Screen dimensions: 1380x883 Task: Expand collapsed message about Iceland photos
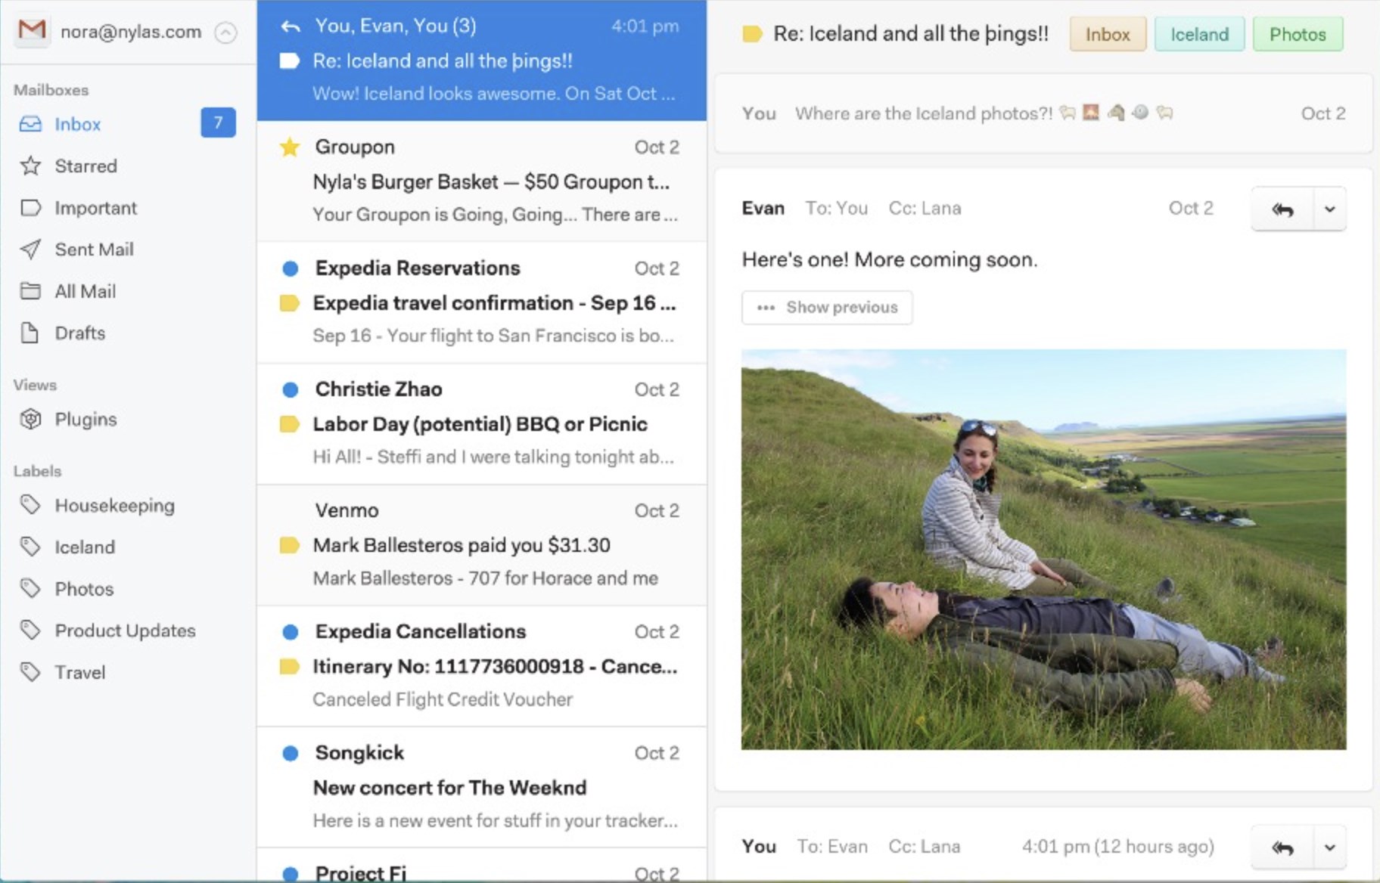tap(1043, 113)
